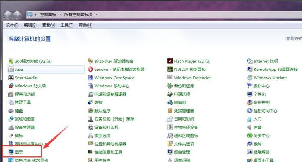Open the 家庭组 link
The height and width of the screenshot is (162, 302).
(x=180, y=102)
